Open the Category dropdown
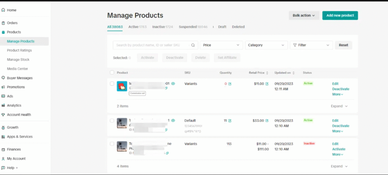Screen dimensions: 388x175 point(266,45)
